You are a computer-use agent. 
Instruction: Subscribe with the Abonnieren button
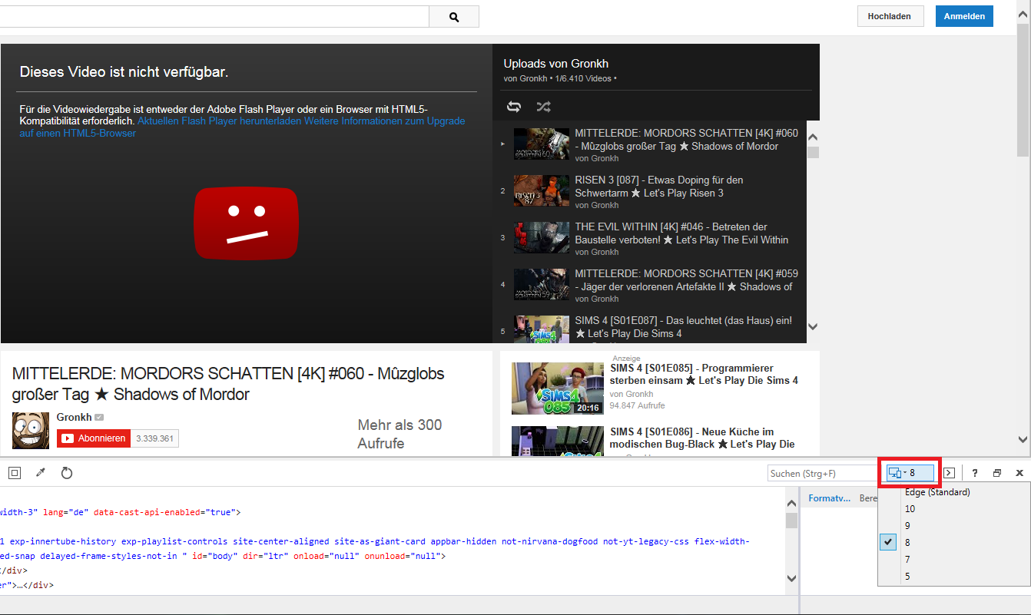point(94,438)
